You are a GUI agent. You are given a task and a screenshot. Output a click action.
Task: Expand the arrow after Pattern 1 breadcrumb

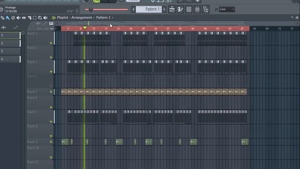click(112, 18)
